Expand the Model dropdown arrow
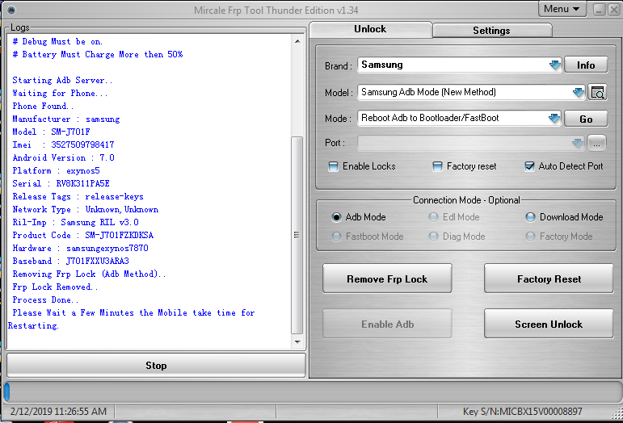 [578, 93]
